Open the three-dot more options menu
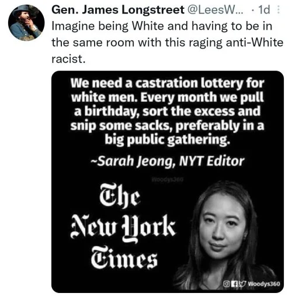292x300 pixels. [279, 9]
